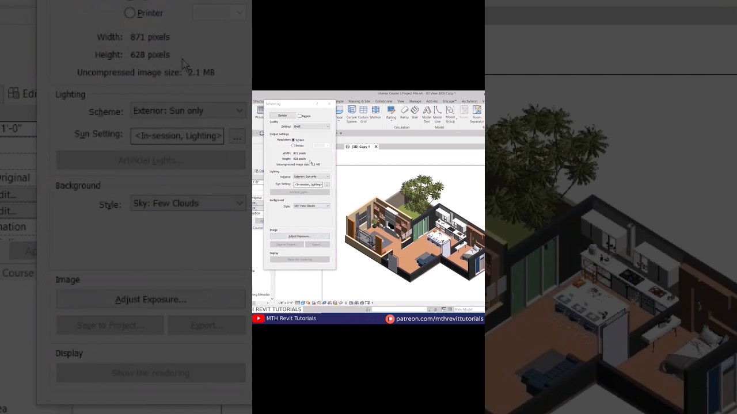Close the {3D} Copy 1 view tab
The width and height of the screenshot is (737, 414).
pos(376,147)
